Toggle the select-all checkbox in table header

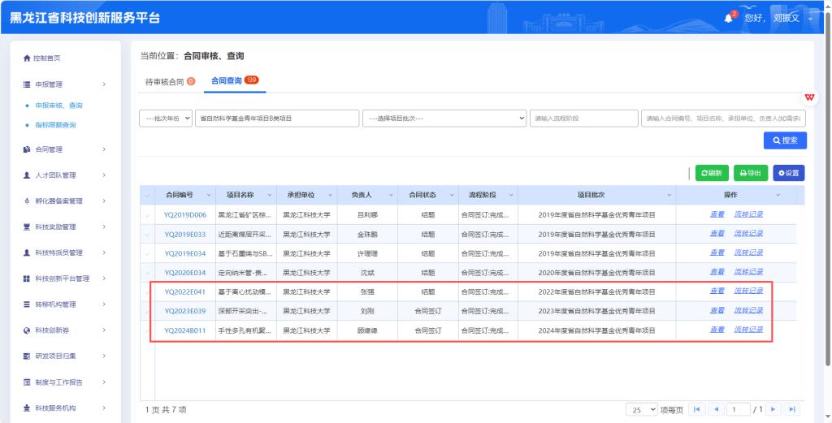pos(147,196)
